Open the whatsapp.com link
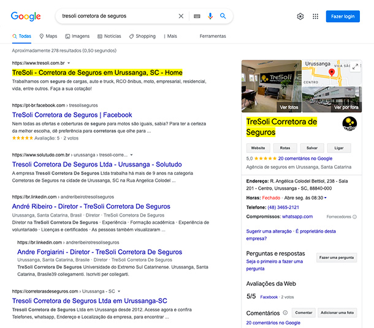The image size is (374, 328). (297, 217)
